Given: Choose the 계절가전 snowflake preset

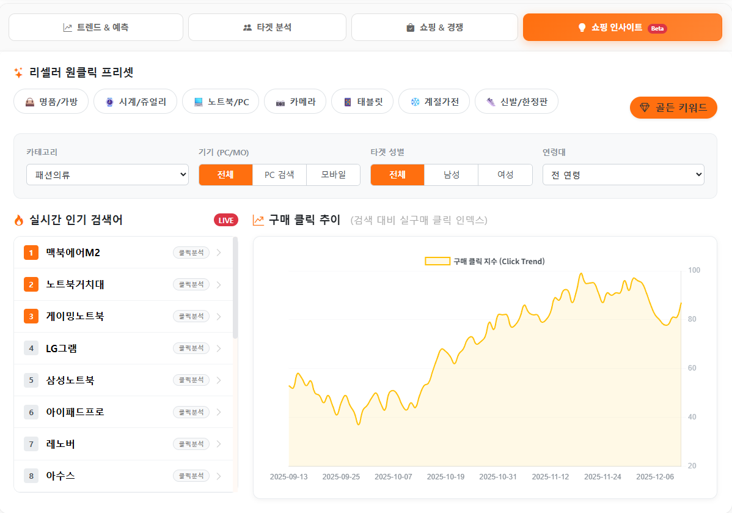Looking at the screenshot, I should (x=434, y=101).
